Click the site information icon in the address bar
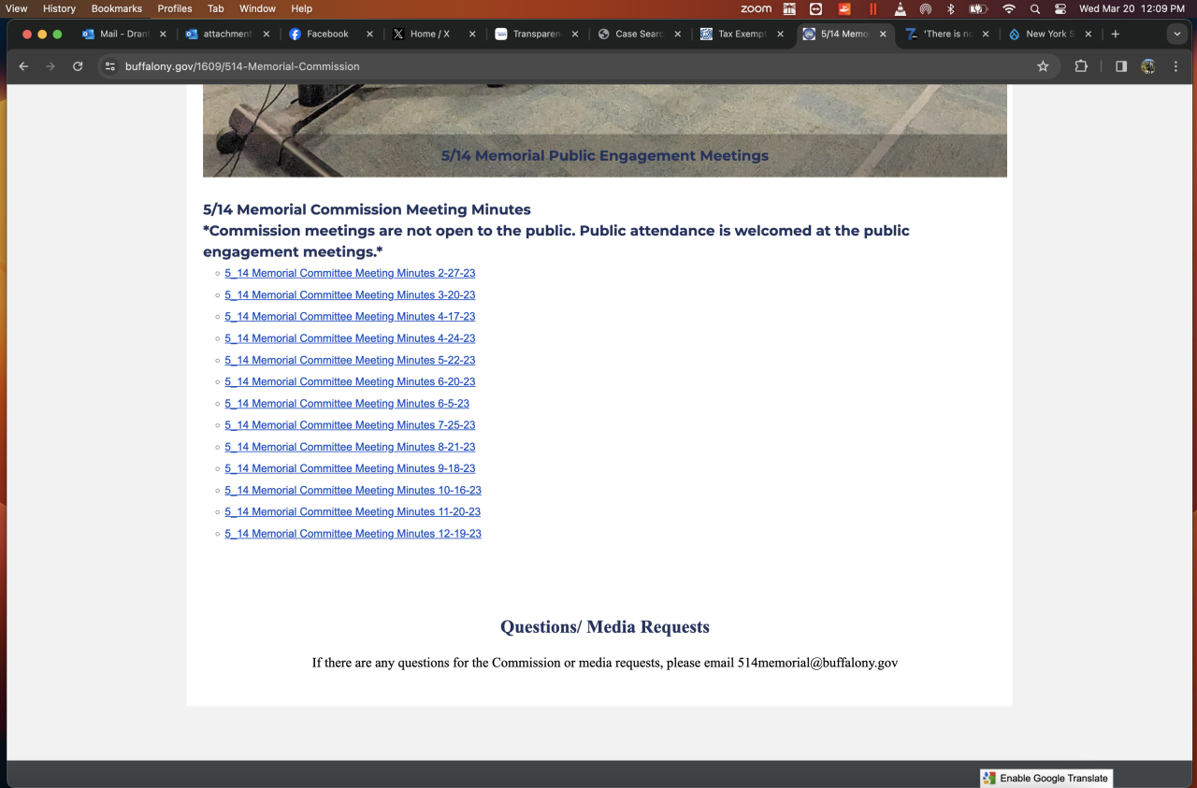The image size is (1197, 788). tap(109, 66)
